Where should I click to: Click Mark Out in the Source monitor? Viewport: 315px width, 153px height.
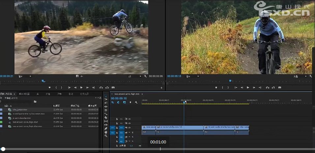click(62, 88)
